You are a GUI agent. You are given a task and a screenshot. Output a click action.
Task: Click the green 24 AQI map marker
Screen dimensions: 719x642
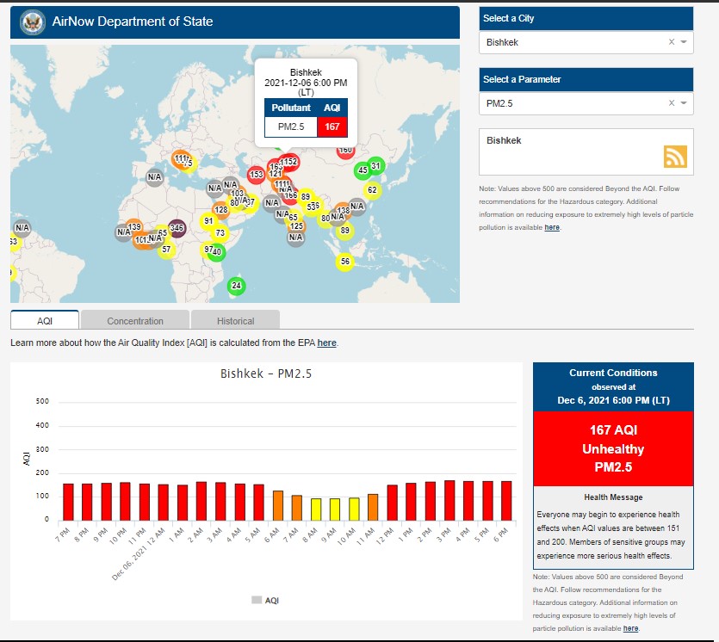(x=237, y=286)
